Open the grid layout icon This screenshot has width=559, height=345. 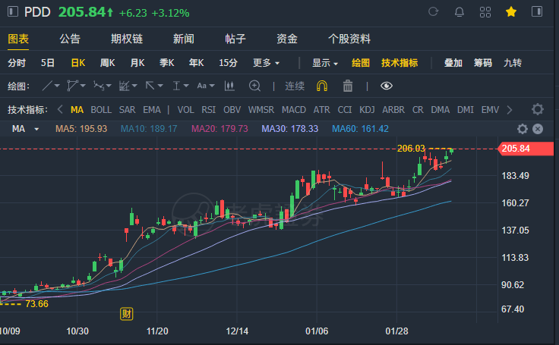point(485,11)
